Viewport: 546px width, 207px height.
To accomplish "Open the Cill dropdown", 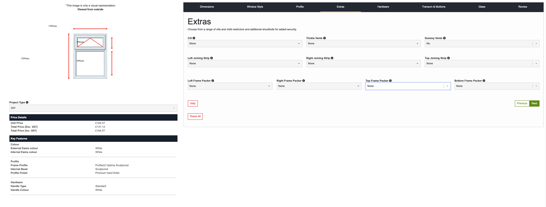I will pyautogui.click(x=245, y=43).
